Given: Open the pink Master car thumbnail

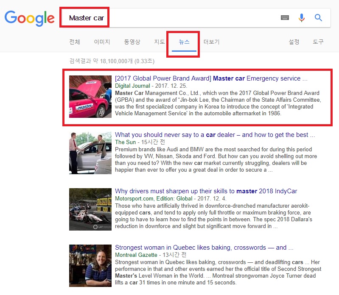Looking at the screenshot, I should click(x=90, y=97).
